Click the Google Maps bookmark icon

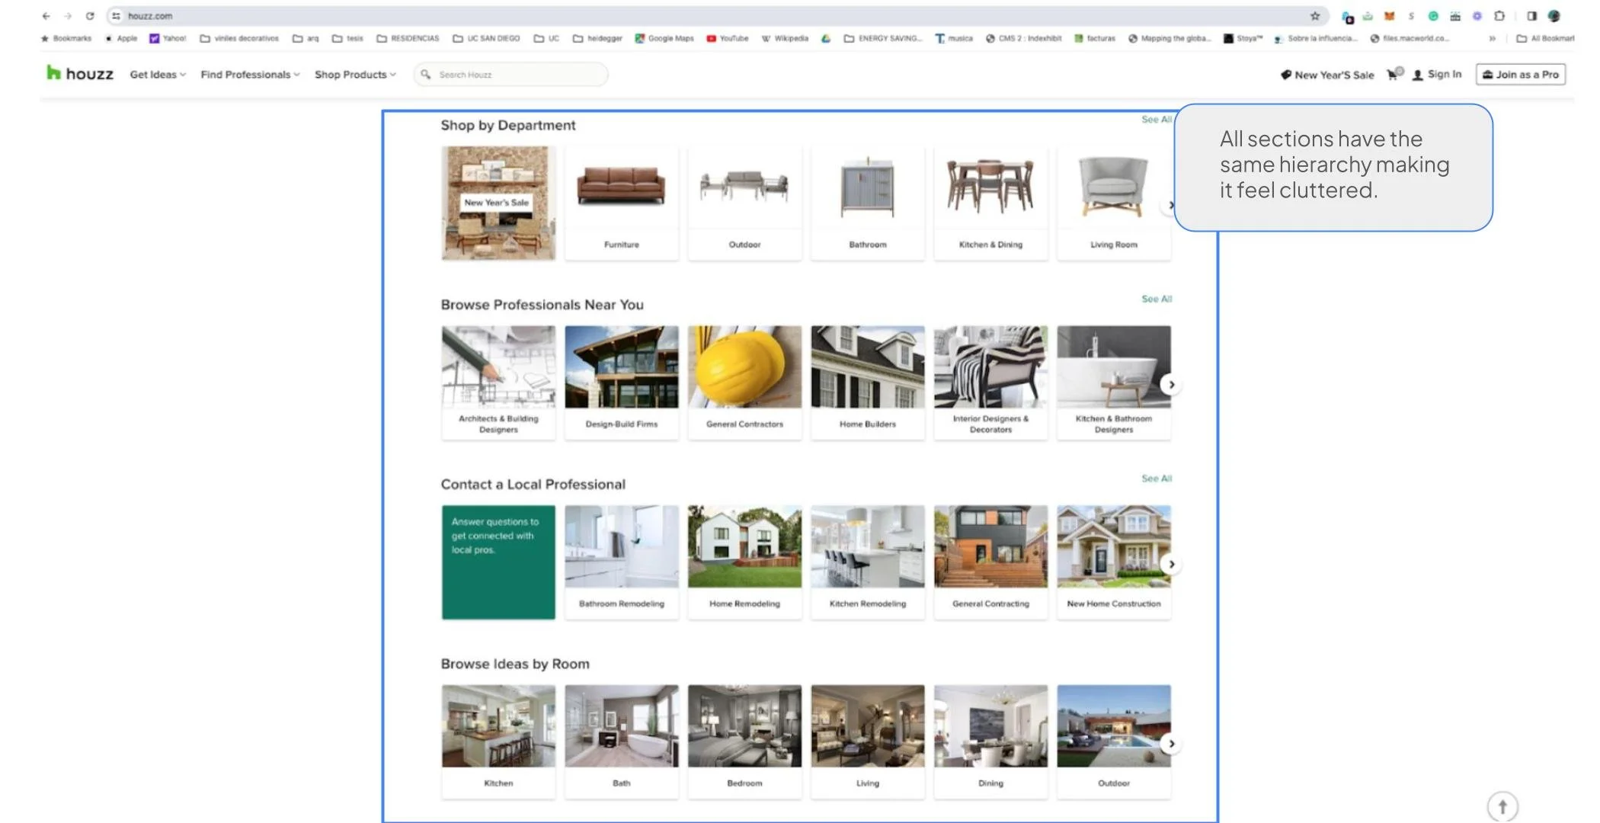pyautogui.click(x=638, y=38)
